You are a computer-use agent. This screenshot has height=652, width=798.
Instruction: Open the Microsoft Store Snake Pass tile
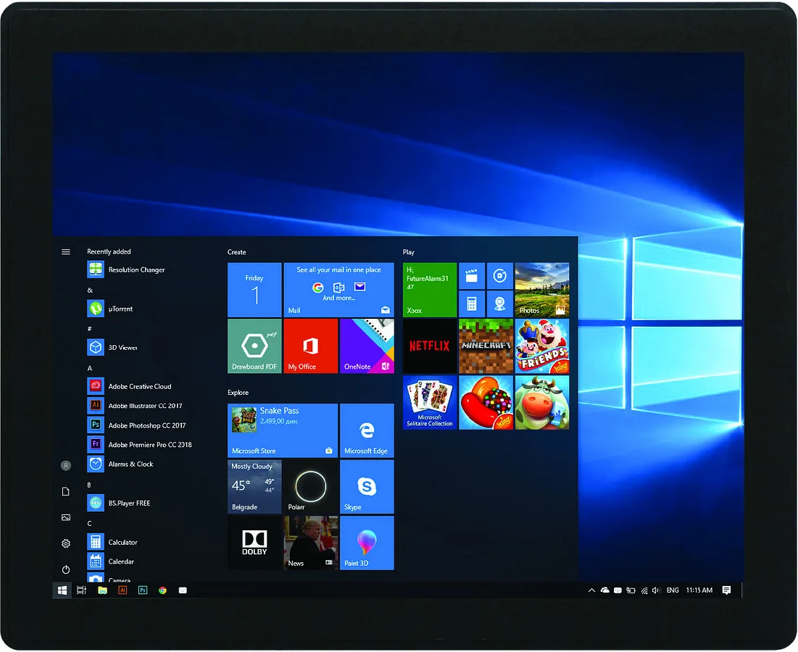click(x=283, y=430)
